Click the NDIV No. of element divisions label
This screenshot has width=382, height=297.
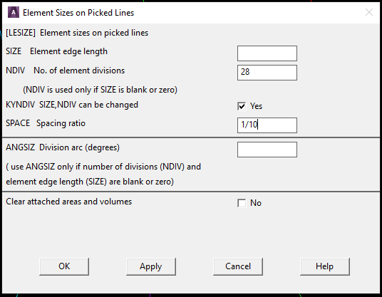65,71
